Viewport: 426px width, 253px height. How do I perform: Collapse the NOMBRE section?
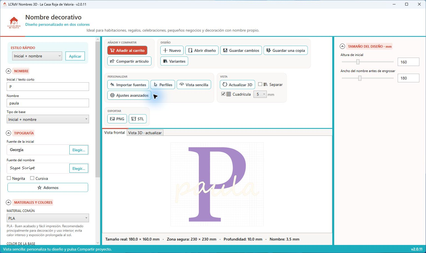[x=9, y=71]
